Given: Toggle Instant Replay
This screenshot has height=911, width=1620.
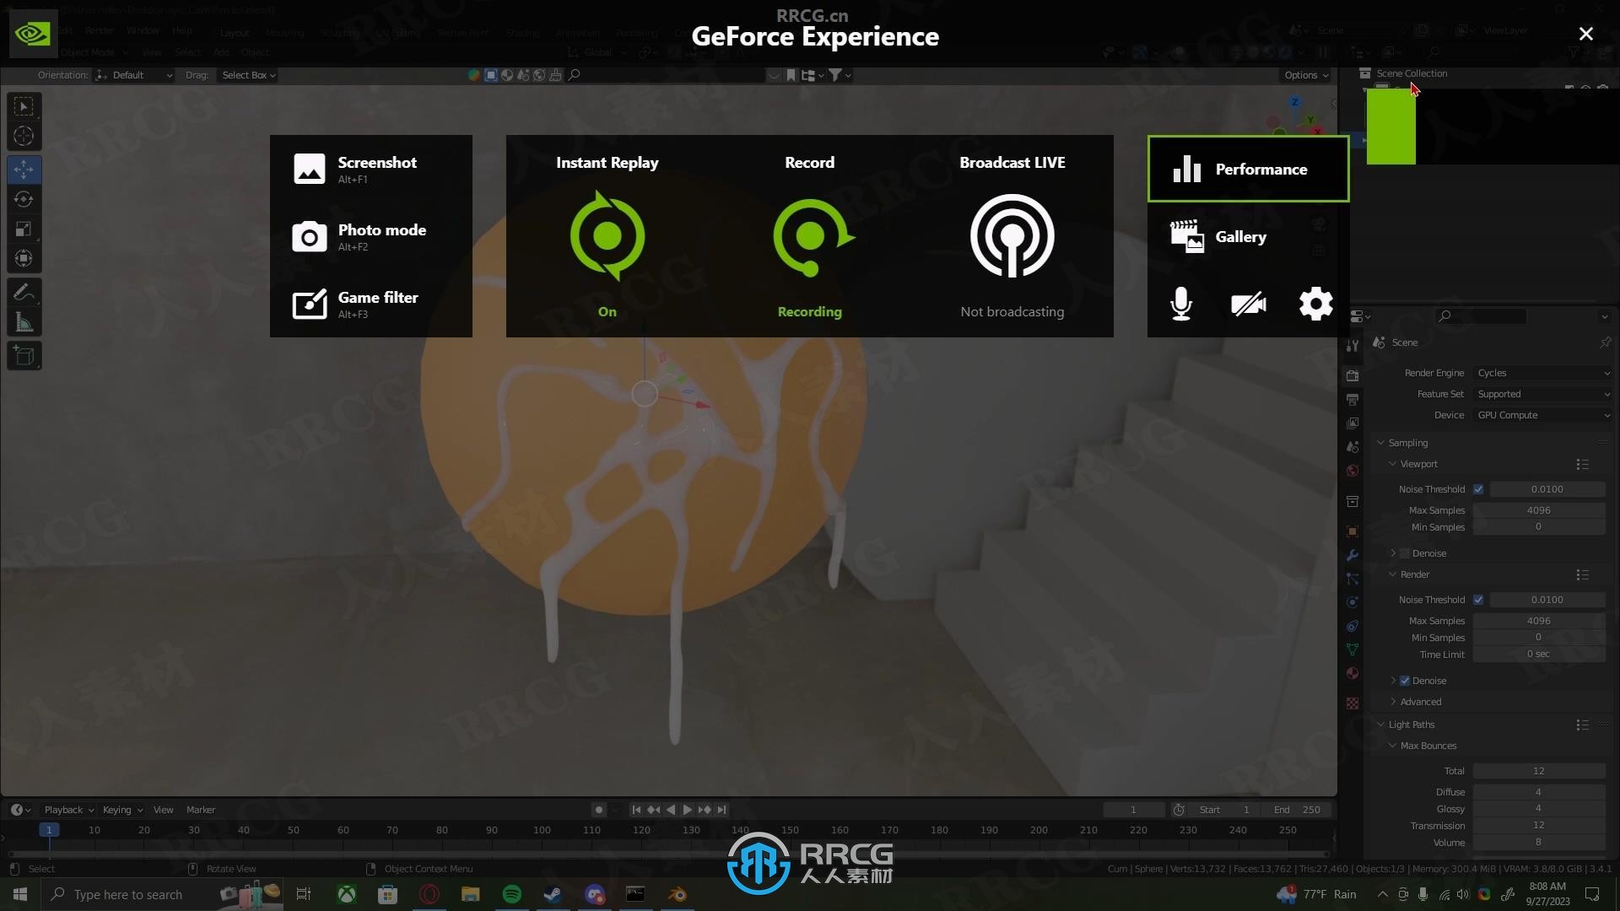Looking at the screenshot, I should 607,236.
